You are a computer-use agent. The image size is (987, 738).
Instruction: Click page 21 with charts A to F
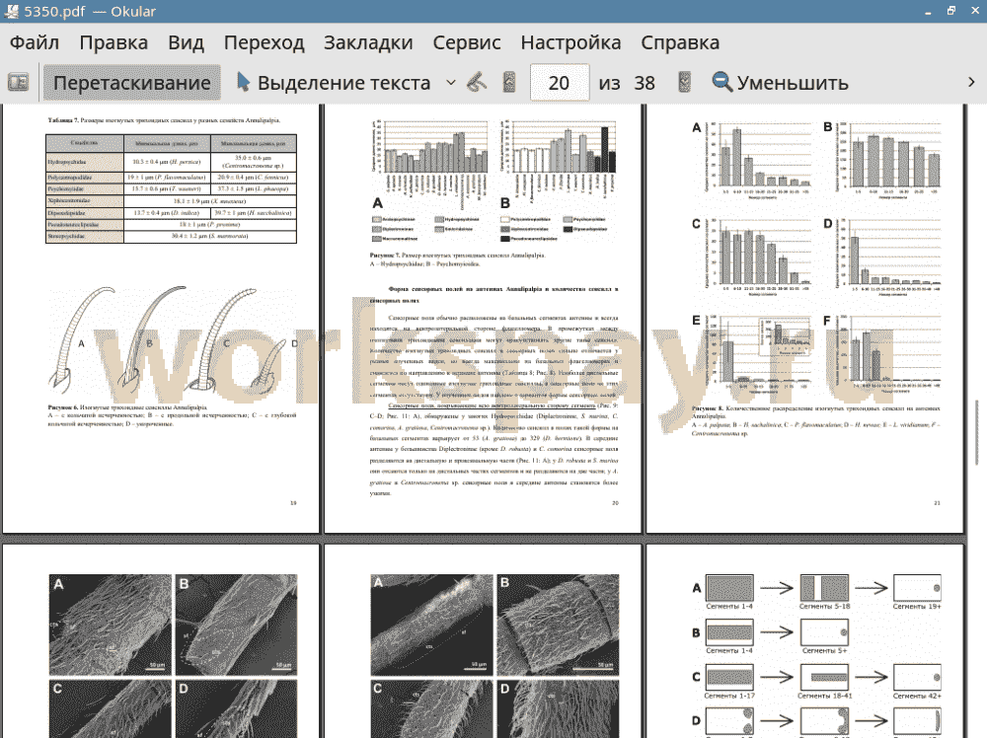(805, 319)
